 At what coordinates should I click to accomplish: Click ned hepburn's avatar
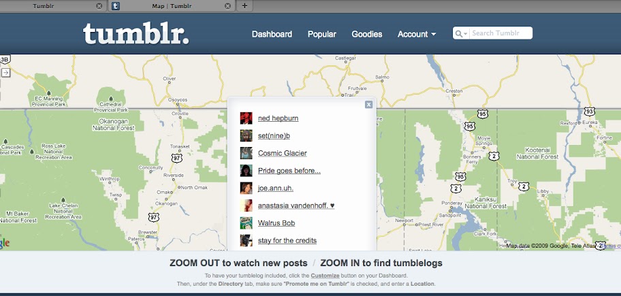coord(246,118)
